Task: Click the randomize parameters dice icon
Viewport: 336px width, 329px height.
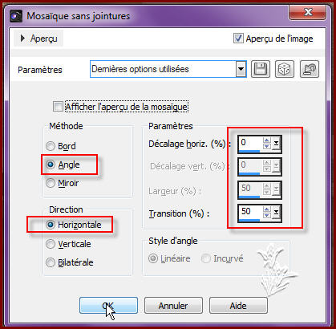Action: click(285, 69)
